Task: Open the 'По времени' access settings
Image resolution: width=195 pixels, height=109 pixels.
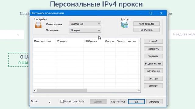Action: pos(147,30)
